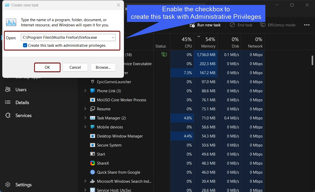Click the Settings gear icon
Viewport: 315px width, 192px height.
tap(8, 185)
